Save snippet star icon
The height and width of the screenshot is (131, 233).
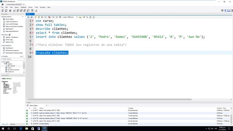pos(80,17)
